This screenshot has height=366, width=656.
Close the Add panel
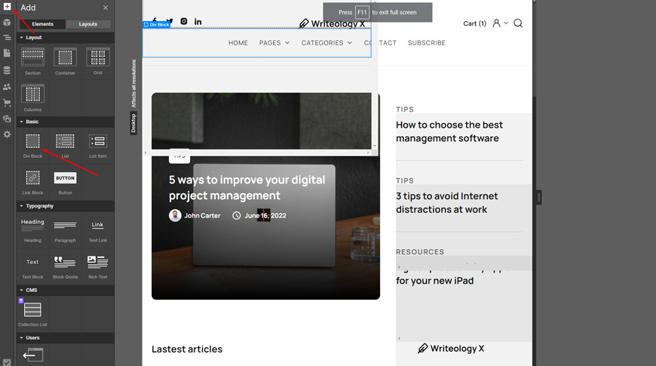click(106, 8)
